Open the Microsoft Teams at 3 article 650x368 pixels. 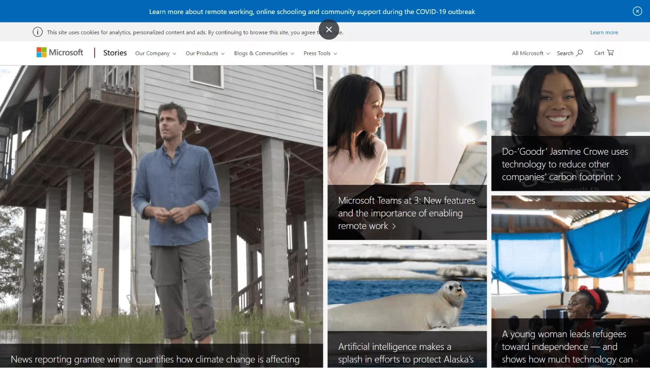(x=406, y=213)
